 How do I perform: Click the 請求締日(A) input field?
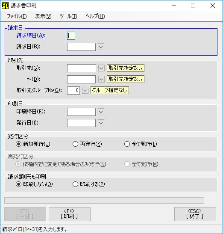tap(71, 36)
